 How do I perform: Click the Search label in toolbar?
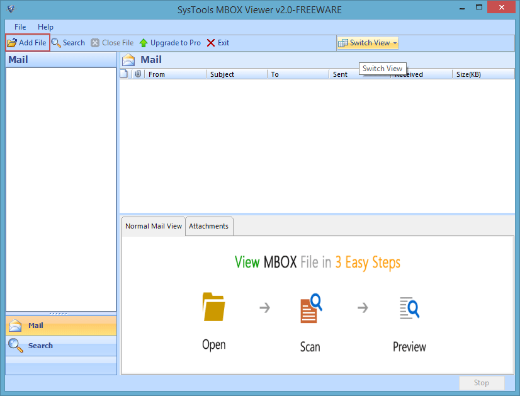click(74, 43)
